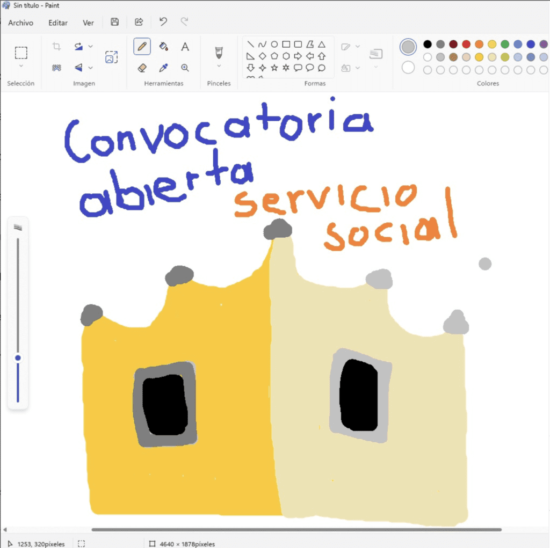Select the Eraser tool
The image size is (550, 548).
point(142,68)
